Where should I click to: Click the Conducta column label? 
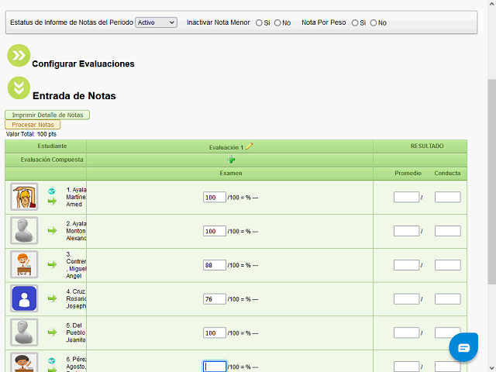coord(447,174)
